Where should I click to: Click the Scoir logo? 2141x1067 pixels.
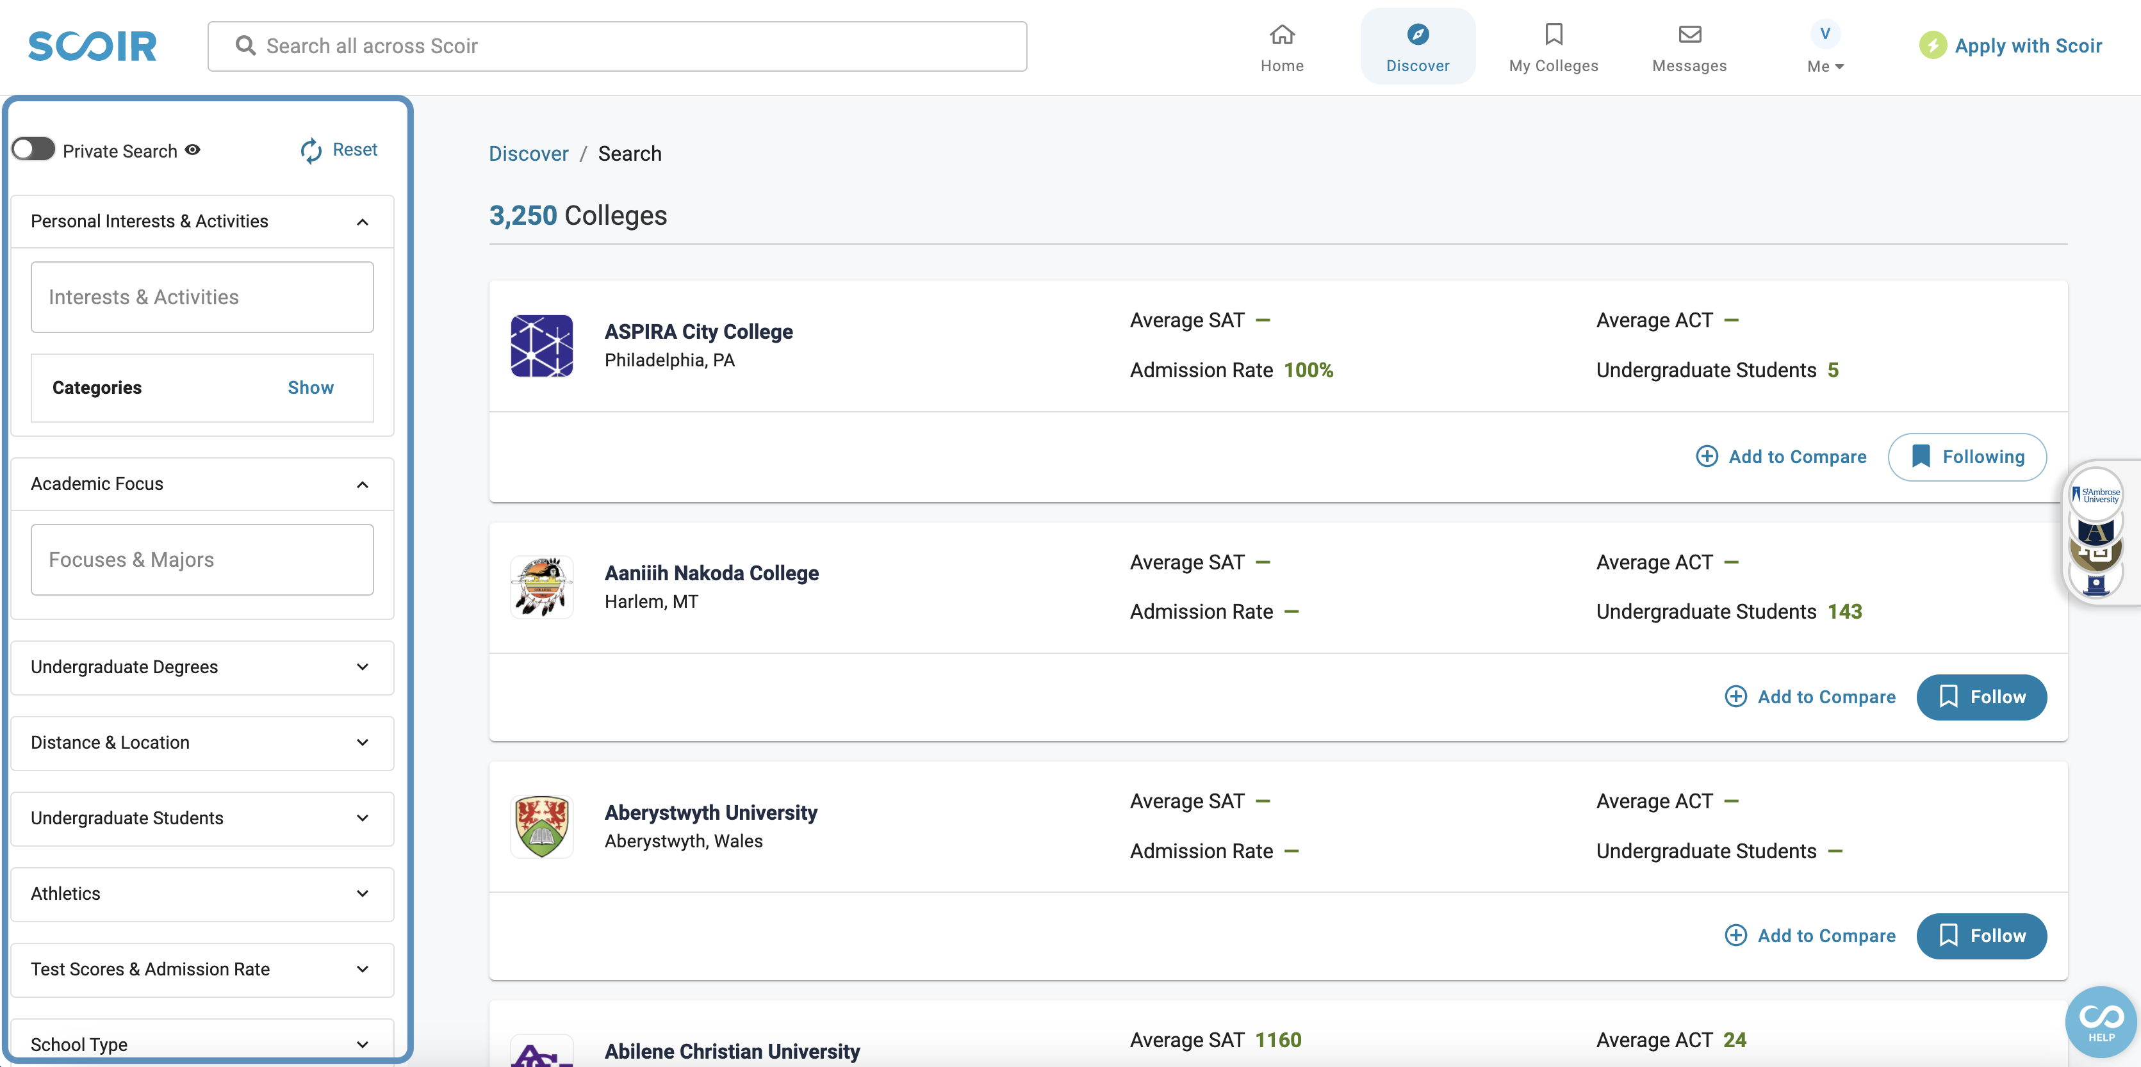(92, 45)
